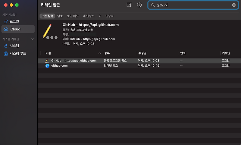Click the github search input field

[193, 5]
